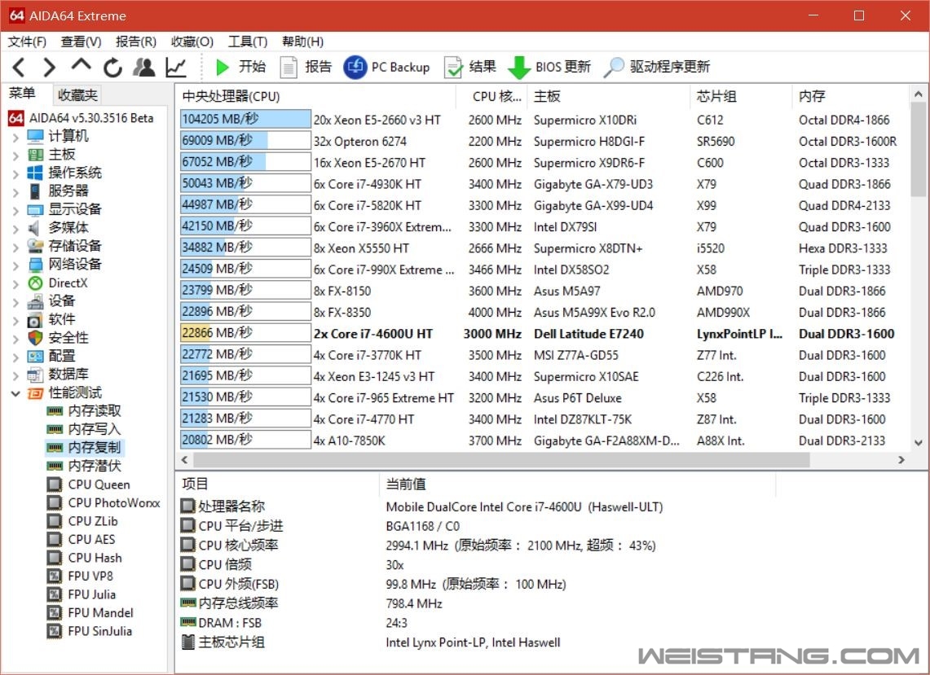Select the 2x Core i7-4600U HT row
Screen dimensions: 930x675
(x=541, y=334)
